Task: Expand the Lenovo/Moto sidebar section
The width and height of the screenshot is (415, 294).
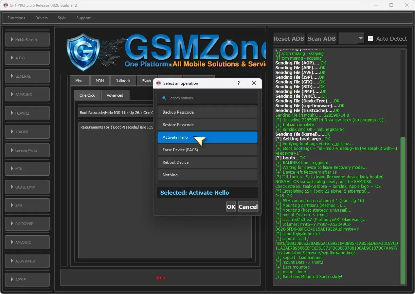Action: pyautogui.click(x=27, y=150)
